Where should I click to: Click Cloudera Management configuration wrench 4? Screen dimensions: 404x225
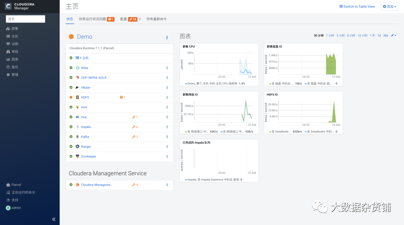(x=135, y=185)
